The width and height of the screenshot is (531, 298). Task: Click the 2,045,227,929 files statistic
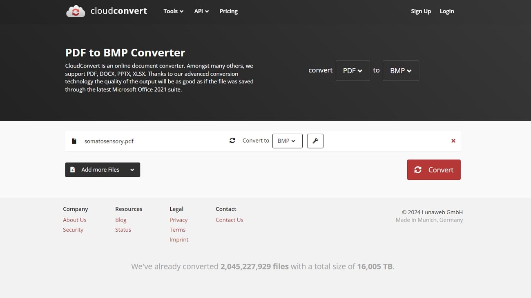254,267
